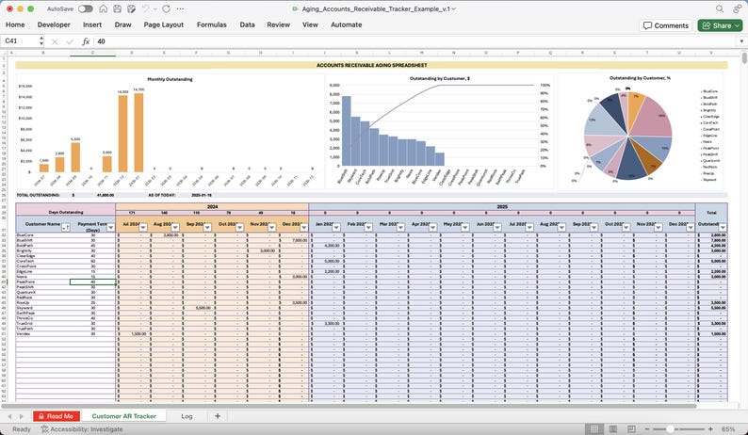Switch to the Data tab
The width and height of the screenshot is (748, 435).
[247, 24]
